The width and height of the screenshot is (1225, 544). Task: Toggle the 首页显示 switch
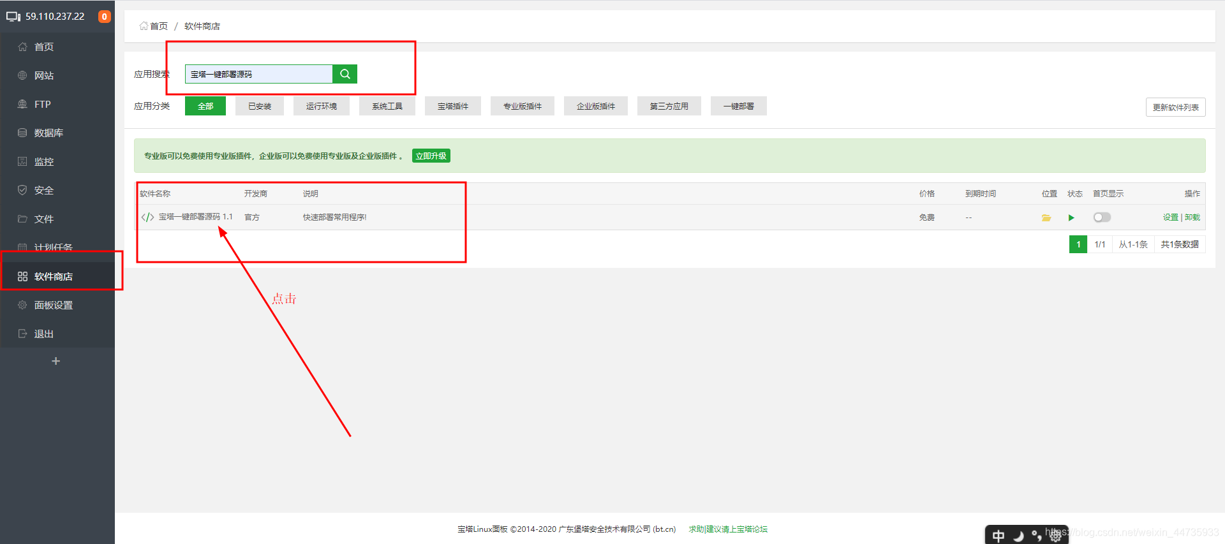1102,217
